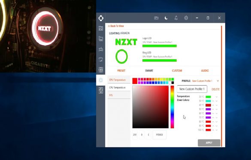Switch to the PRESET lighting tab
The image size is (251, 160).
121,71
